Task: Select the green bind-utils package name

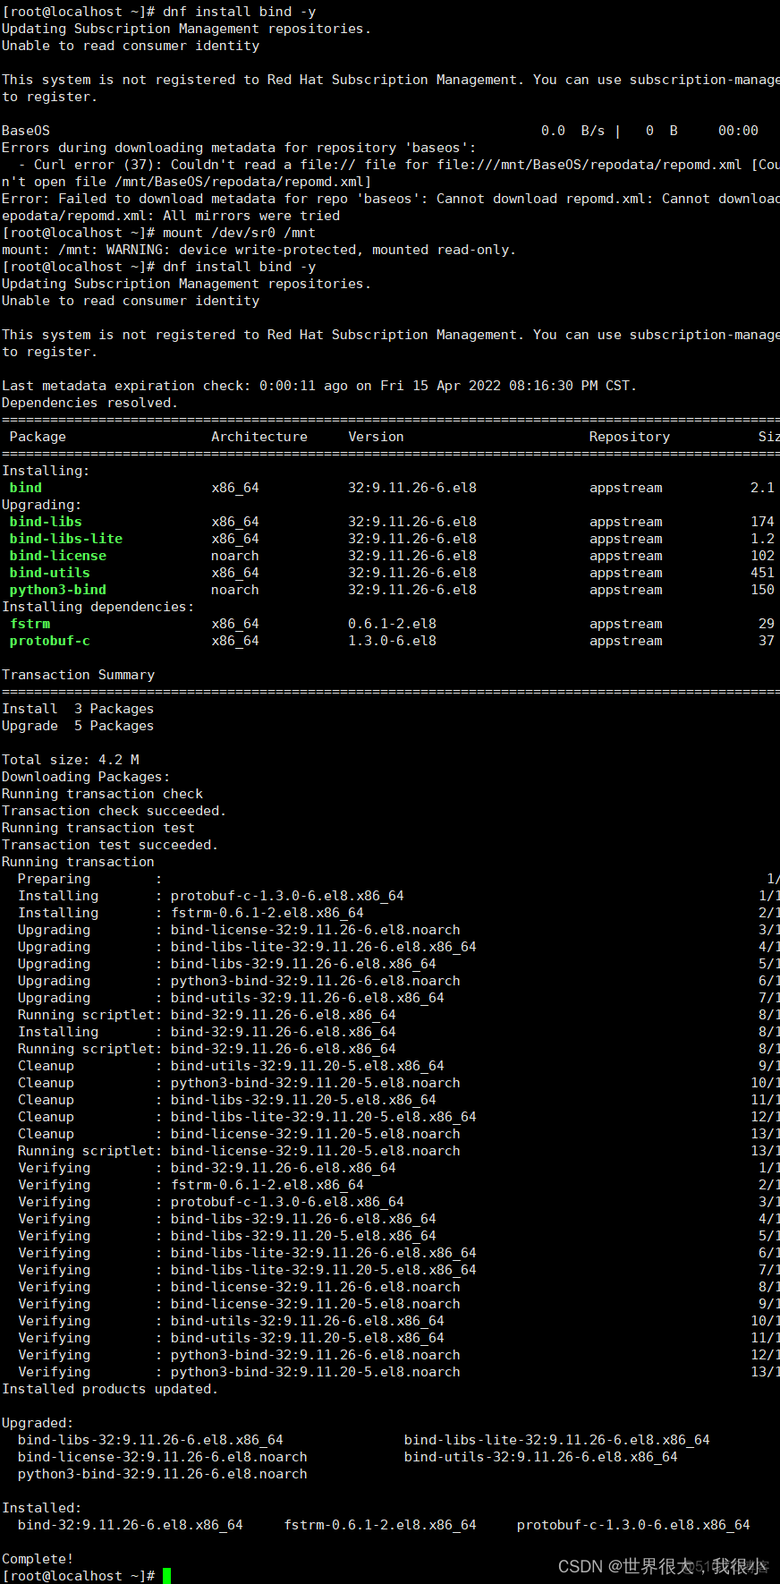Action: (x=50, y=573)
